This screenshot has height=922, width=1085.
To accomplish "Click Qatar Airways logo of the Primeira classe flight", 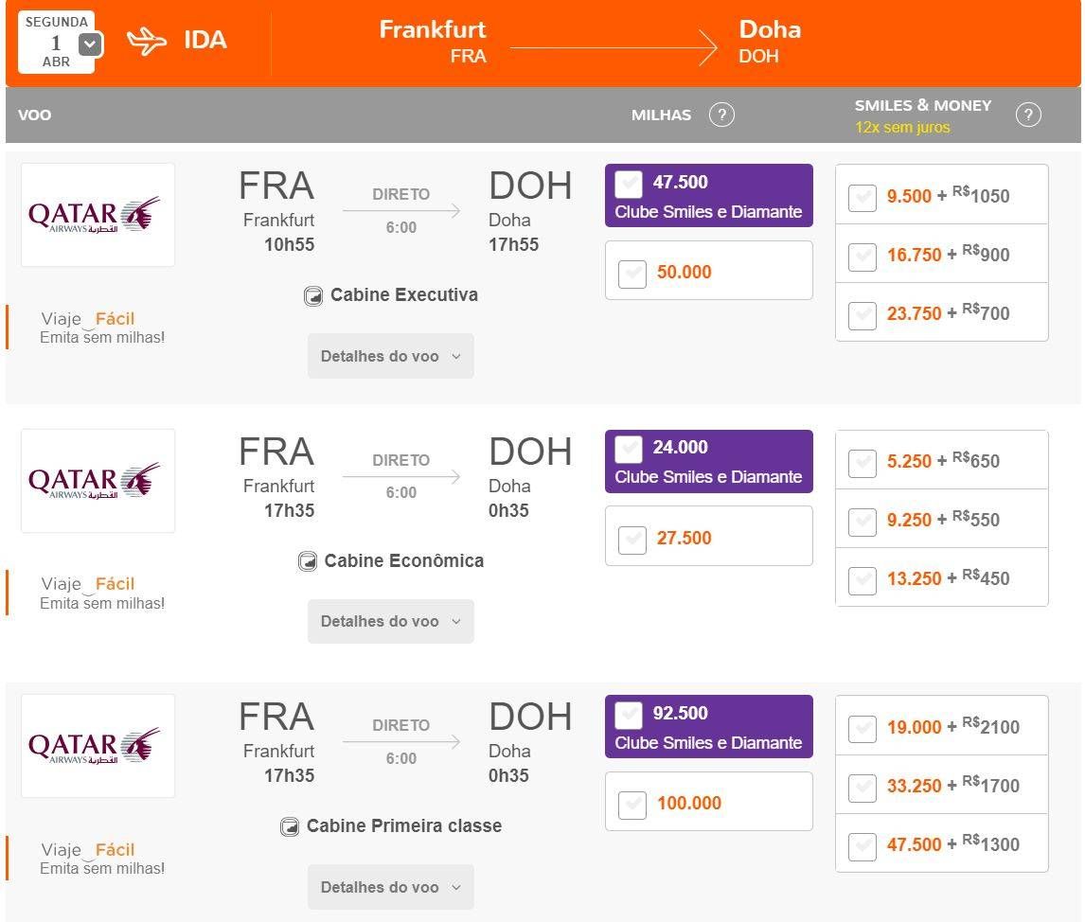I will click(x=98, y=746).
